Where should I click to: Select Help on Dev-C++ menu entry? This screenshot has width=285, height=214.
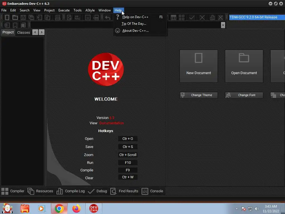coord(140,17)
